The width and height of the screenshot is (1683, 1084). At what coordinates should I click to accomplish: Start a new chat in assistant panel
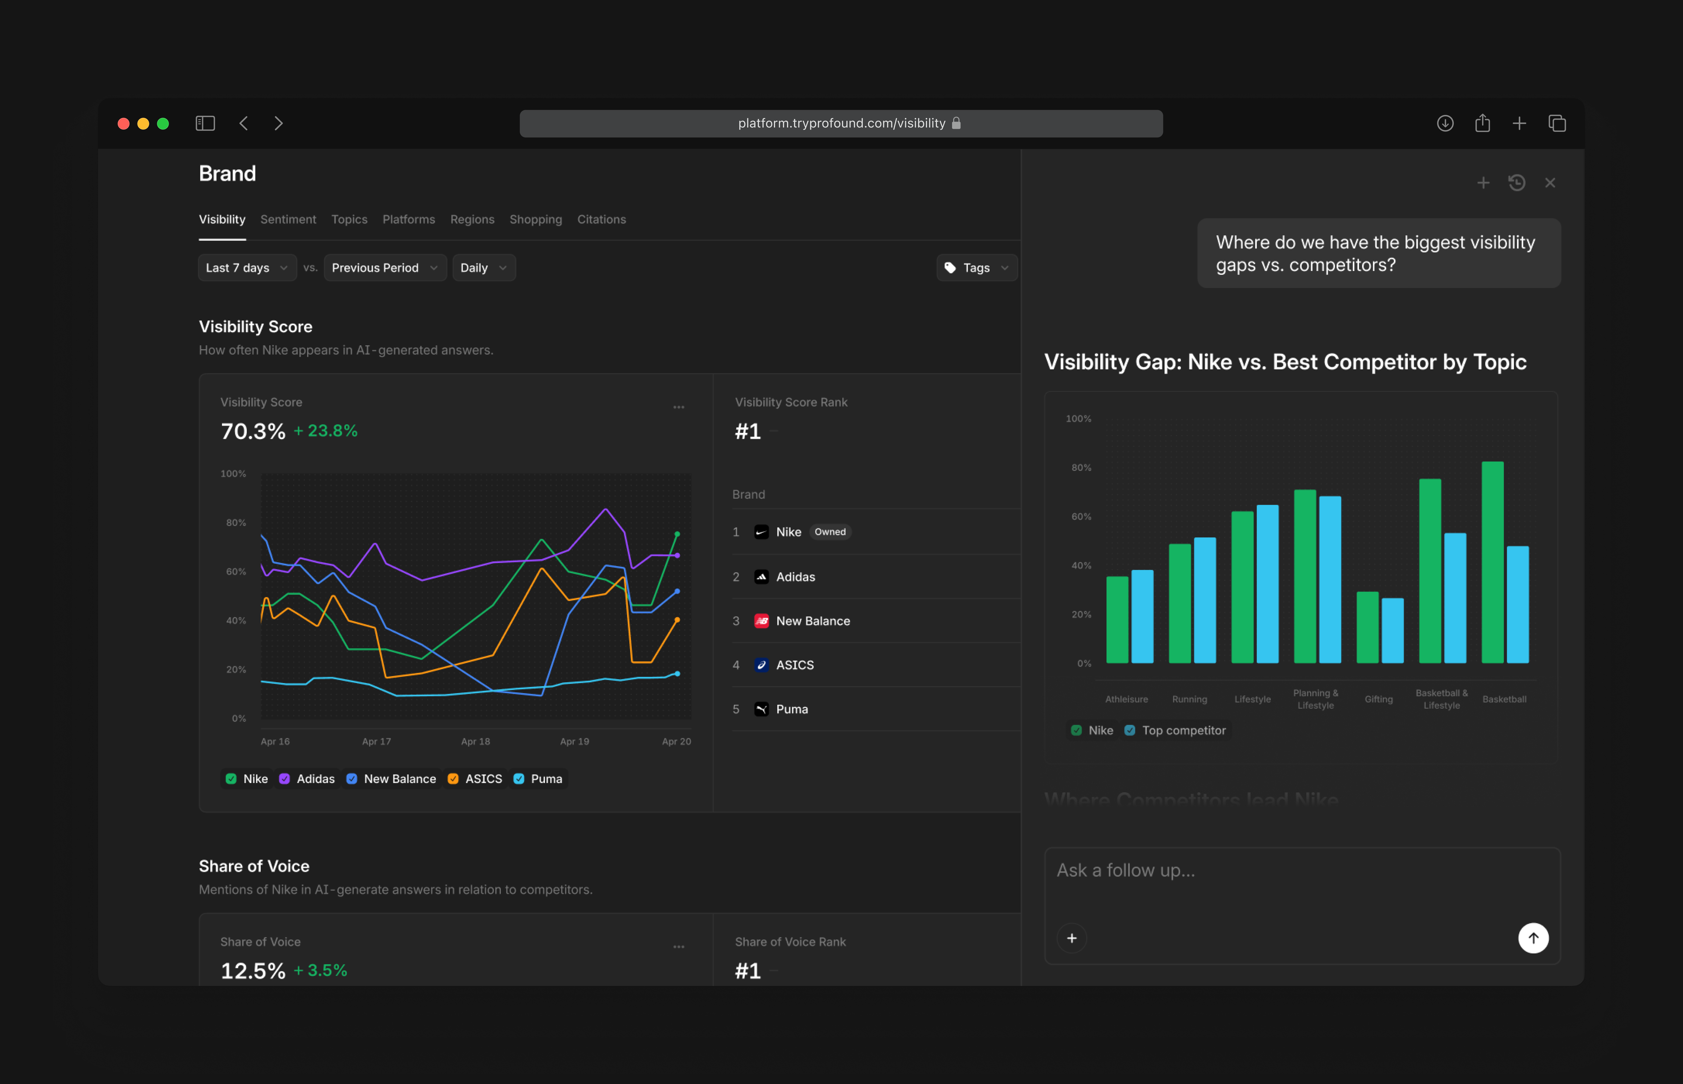(x=1483, y=183)
